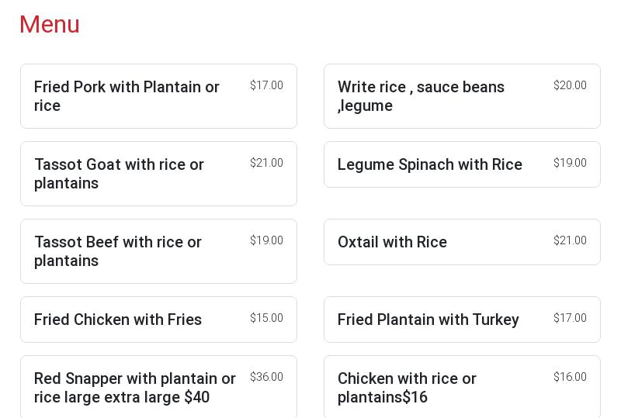Open the Red Snapper with plantain item
This screenshot has height=418, width=621.
point(135,388)
